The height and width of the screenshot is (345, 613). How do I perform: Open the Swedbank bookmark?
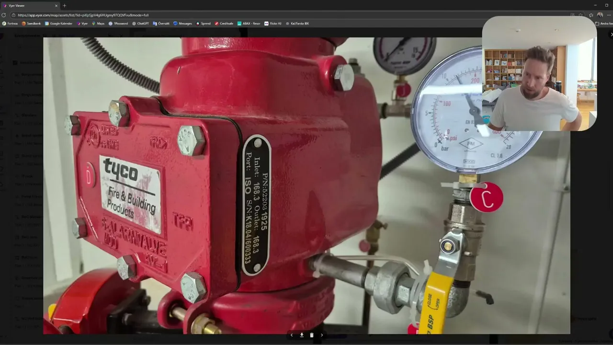point(32,23)
